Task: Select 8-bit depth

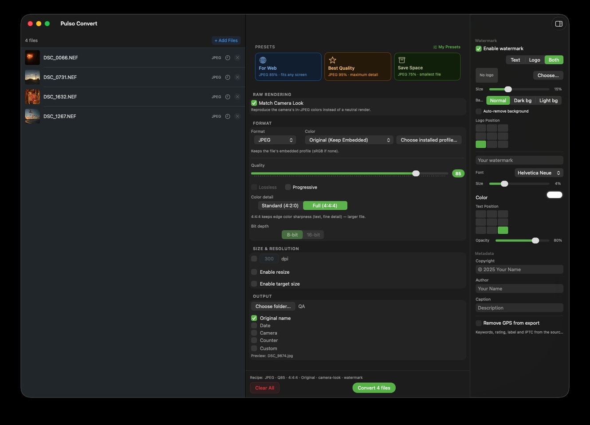Action: 292,235
